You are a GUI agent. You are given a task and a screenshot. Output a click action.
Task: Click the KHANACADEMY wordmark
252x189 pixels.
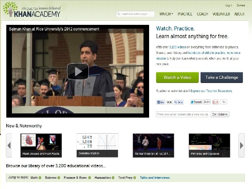click(x=37, y=14)
